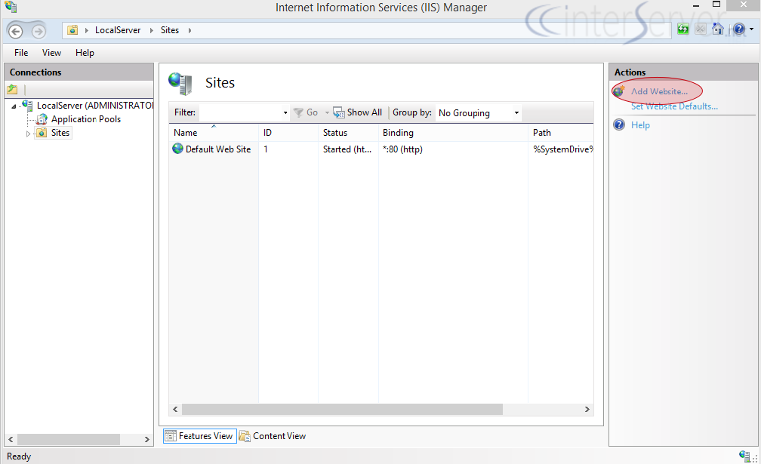Open the Filter dropdown arrow

tap(285, 113)
